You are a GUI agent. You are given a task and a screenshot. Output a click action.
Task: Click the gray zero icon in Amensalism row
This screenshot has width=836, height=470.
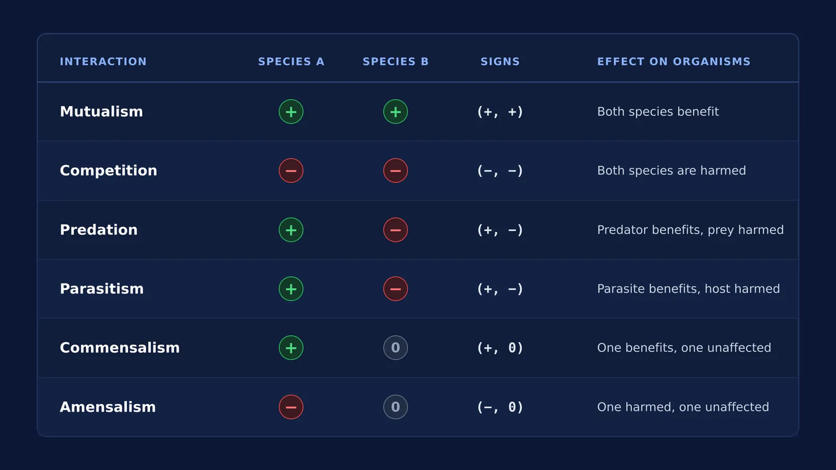396,407
